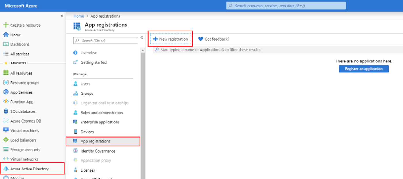Open the Dashboard icon in sidebar

[x=6, y=44]
